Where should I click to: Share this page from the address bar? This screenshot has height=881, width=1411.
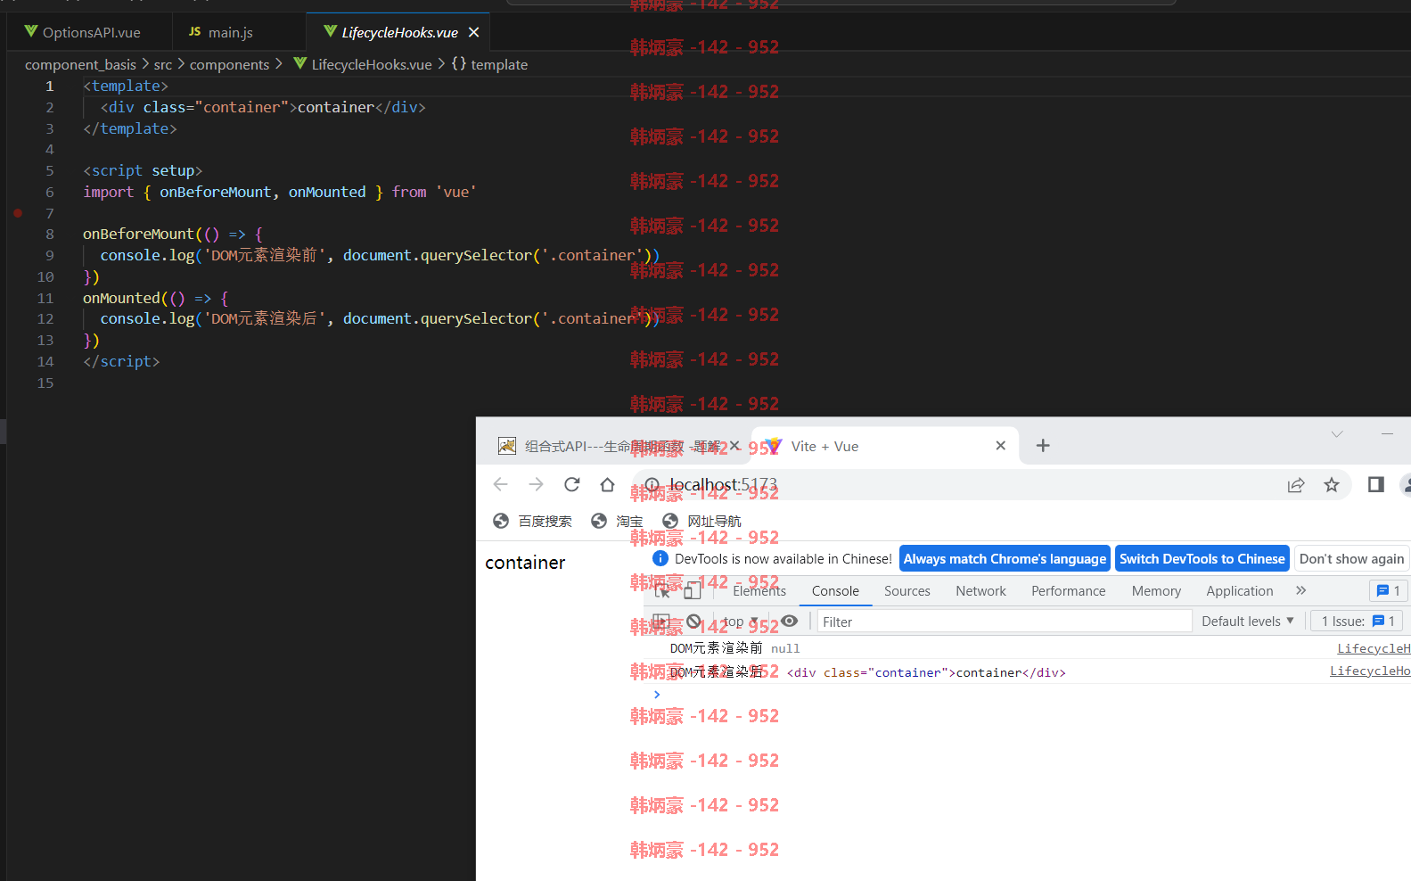(1296, 484)
